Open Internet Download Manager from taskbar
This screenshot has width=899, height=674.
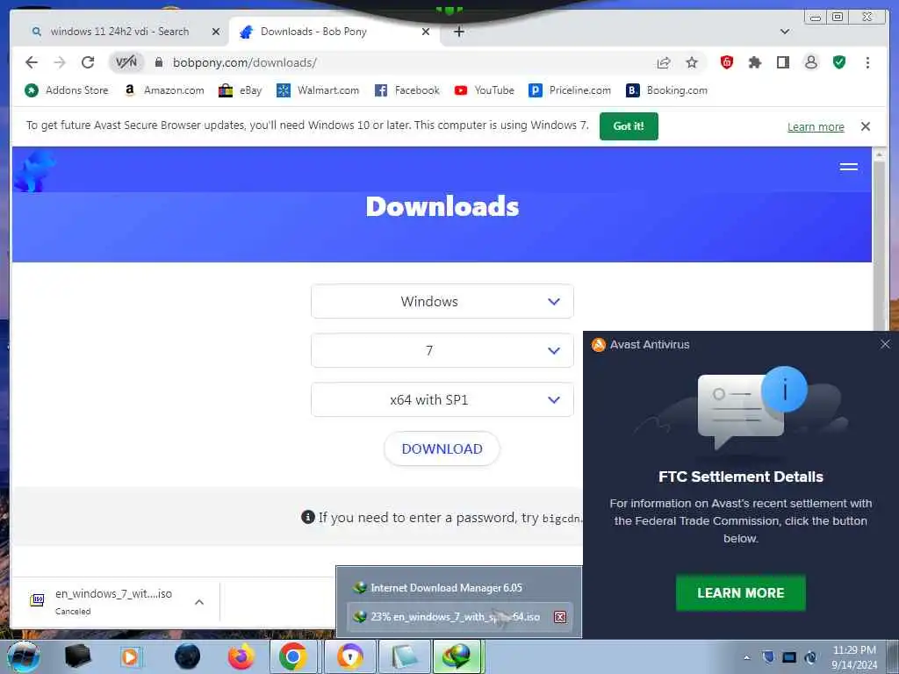[457, 656]
